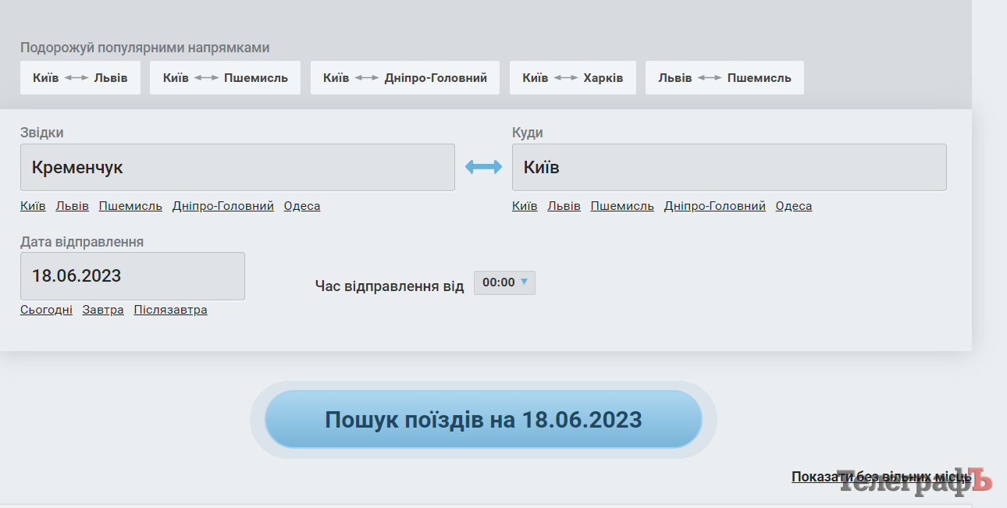Choose Дніпро-Головний shortcut under the Куди field
The height and width of the screenshot is (508, 1007).
[714, 206]
